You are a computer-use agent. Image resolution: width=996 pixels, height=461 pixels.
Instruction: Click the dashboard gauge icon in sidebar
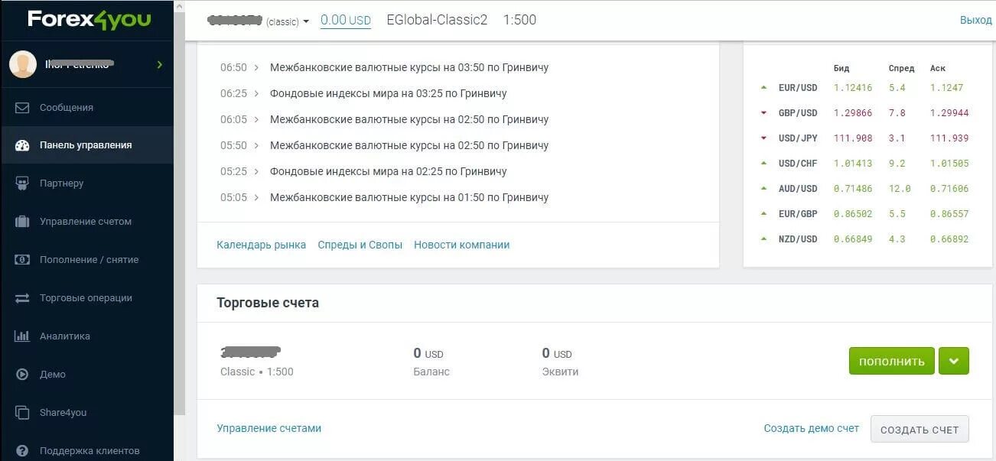click(x=22, y=145)
